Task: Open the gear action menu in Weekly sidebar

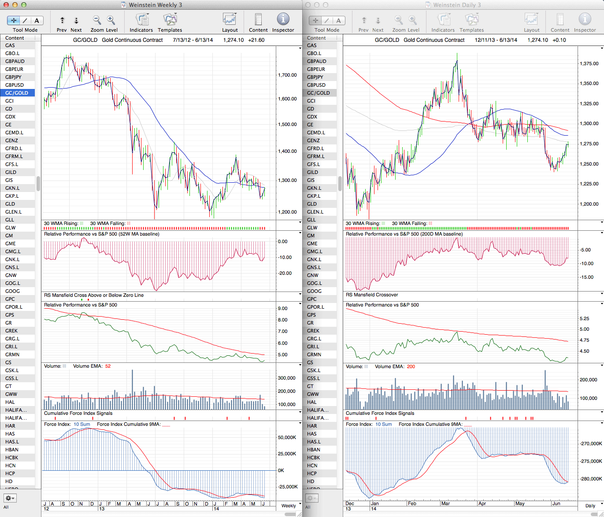Action: [10, 498]
